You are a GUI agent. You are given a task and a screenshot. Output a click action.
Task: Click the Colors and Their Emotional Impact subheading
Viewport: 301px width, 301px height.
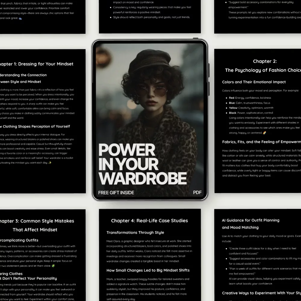tap(254, 82)
